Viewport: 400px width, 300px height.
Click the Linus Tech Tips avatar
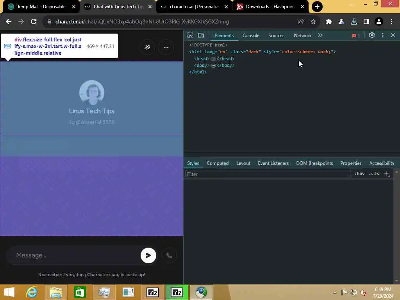click(91, 92)
